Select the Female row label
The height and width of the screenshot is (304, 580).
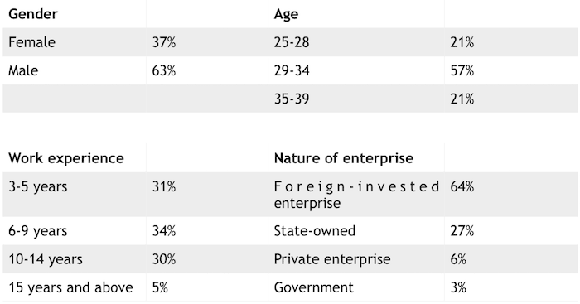[31, 42]
